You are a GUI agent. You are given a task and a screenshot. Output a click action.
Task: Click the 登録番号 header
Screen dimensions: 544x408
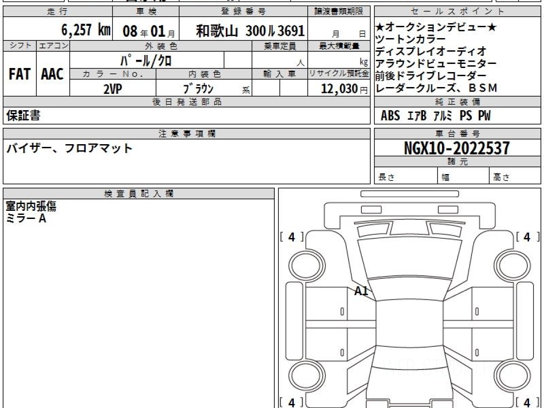click(x=243, y=11)
